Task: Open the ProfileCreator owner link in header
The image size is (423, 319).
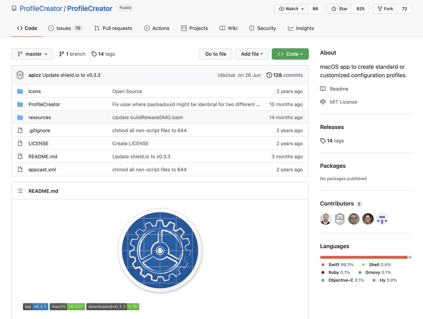Action: 41,8
